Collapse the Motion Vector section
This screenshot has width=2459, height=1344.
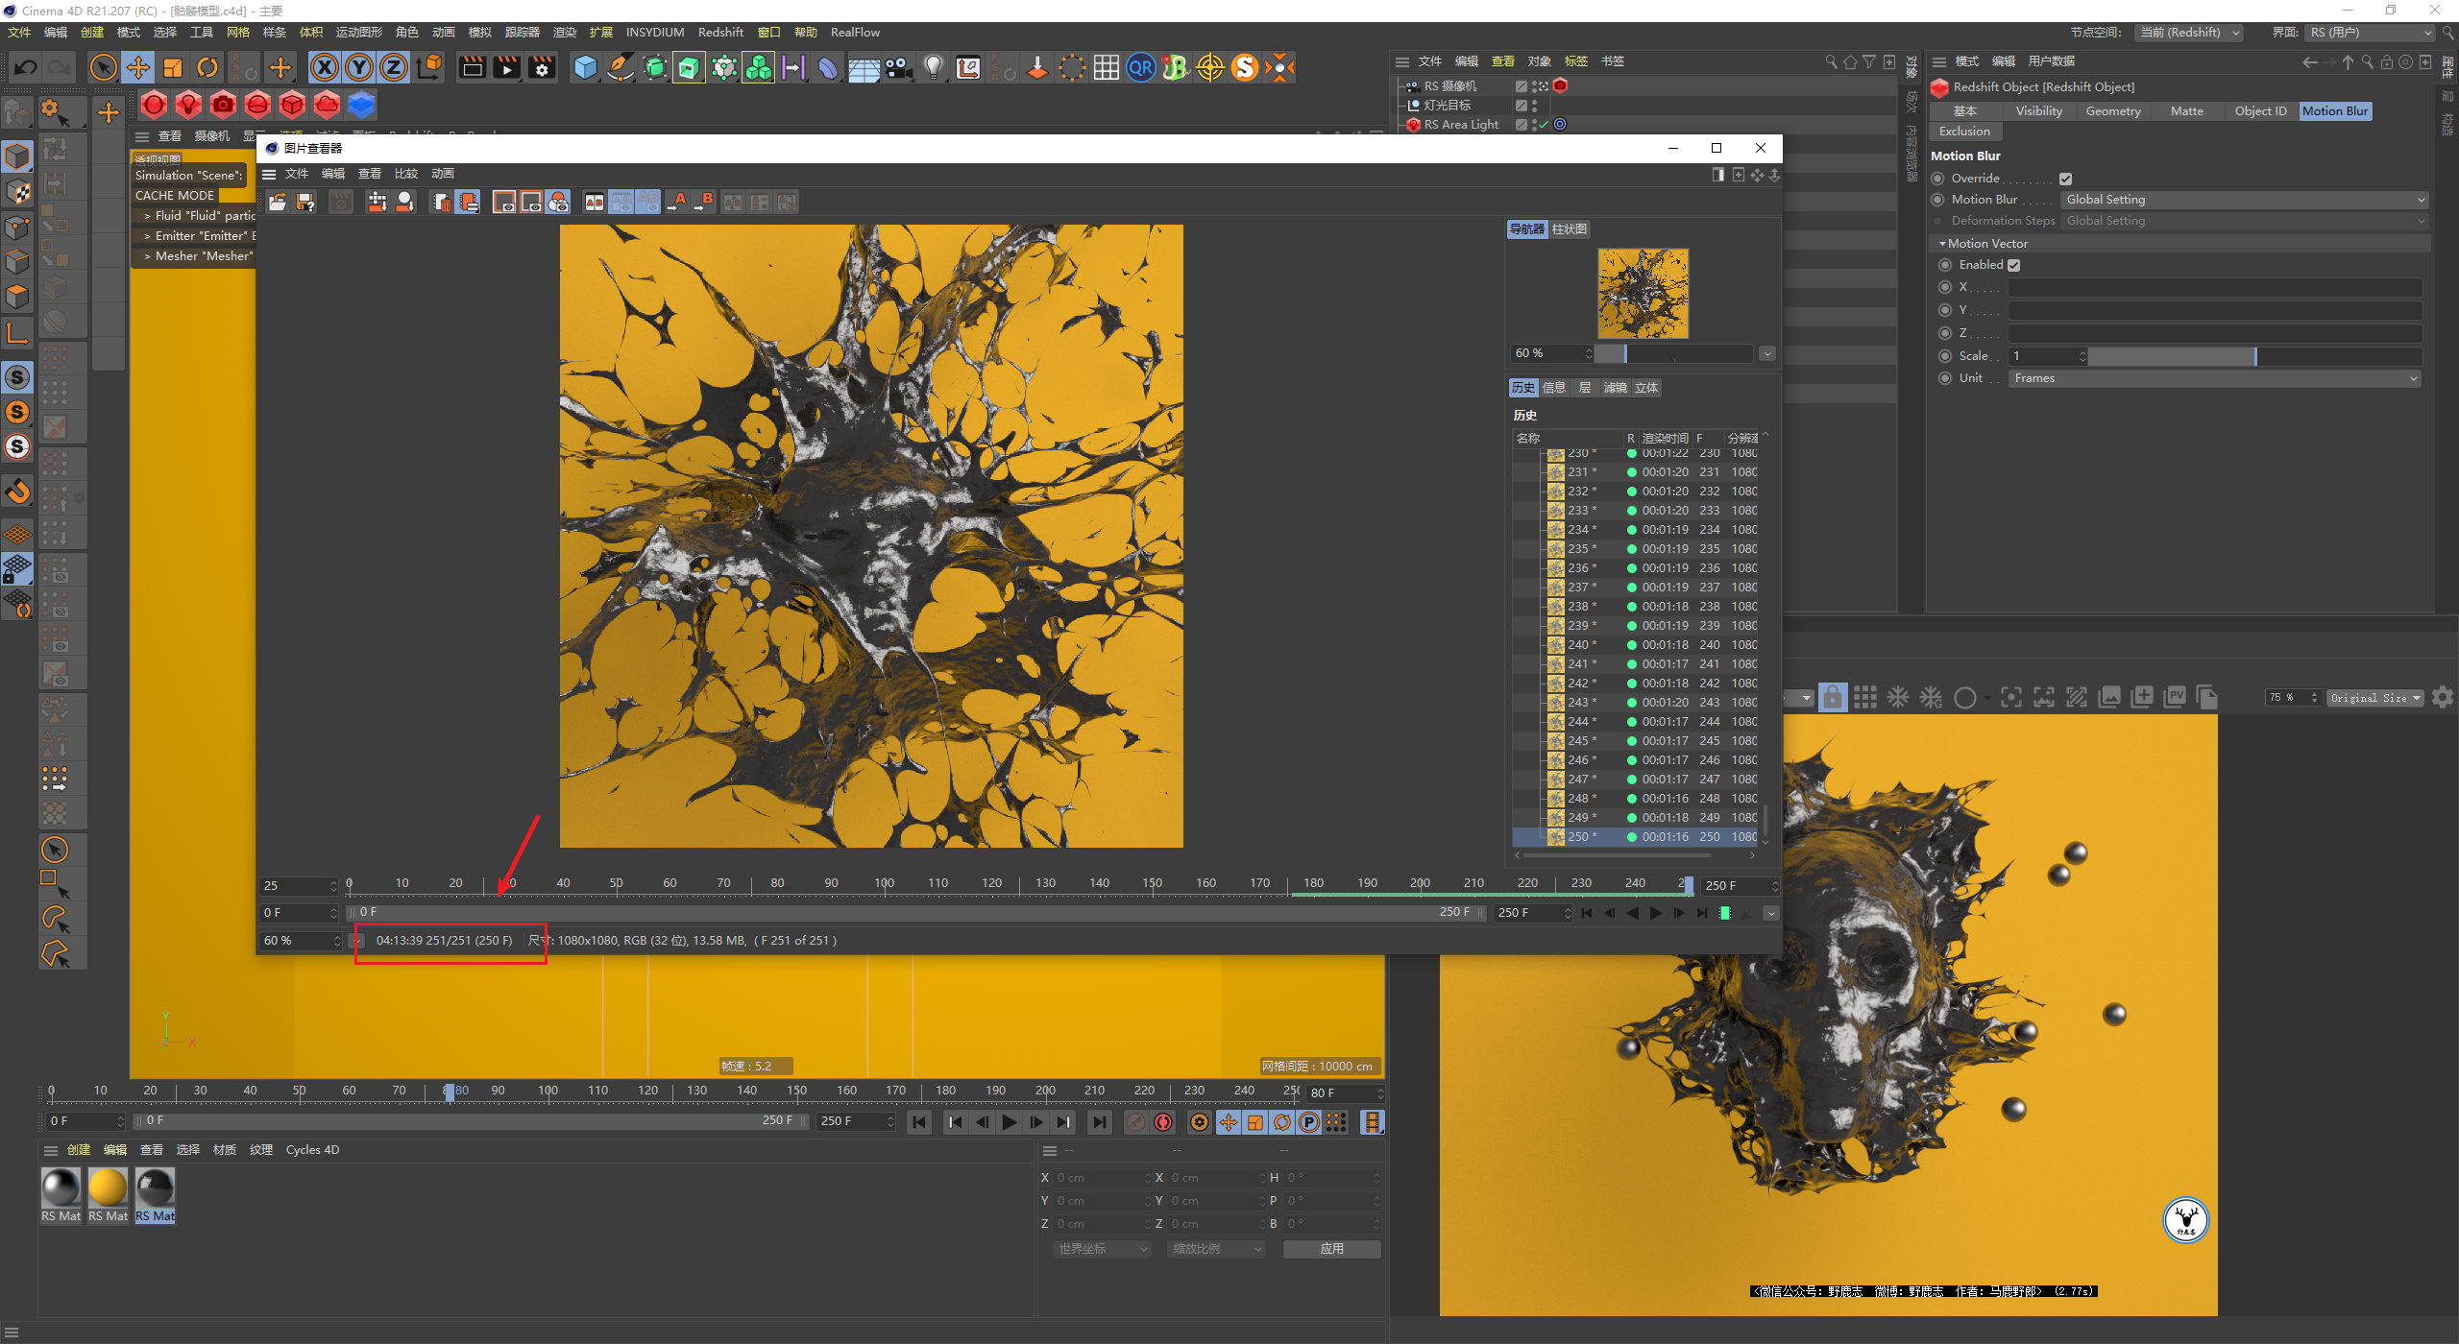pos(1942,244)
